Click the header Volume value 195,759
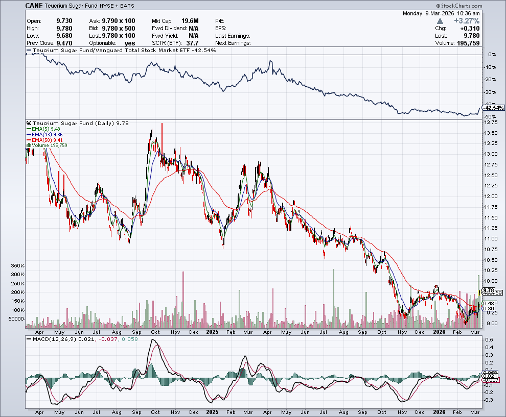506x417 pixels. [x=468, y=43]
